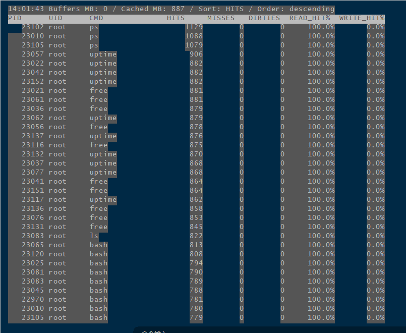The width and height of the screenshot is (406, 333).
Task: Select the HITS value 875
Action: [x=196, y=145]
